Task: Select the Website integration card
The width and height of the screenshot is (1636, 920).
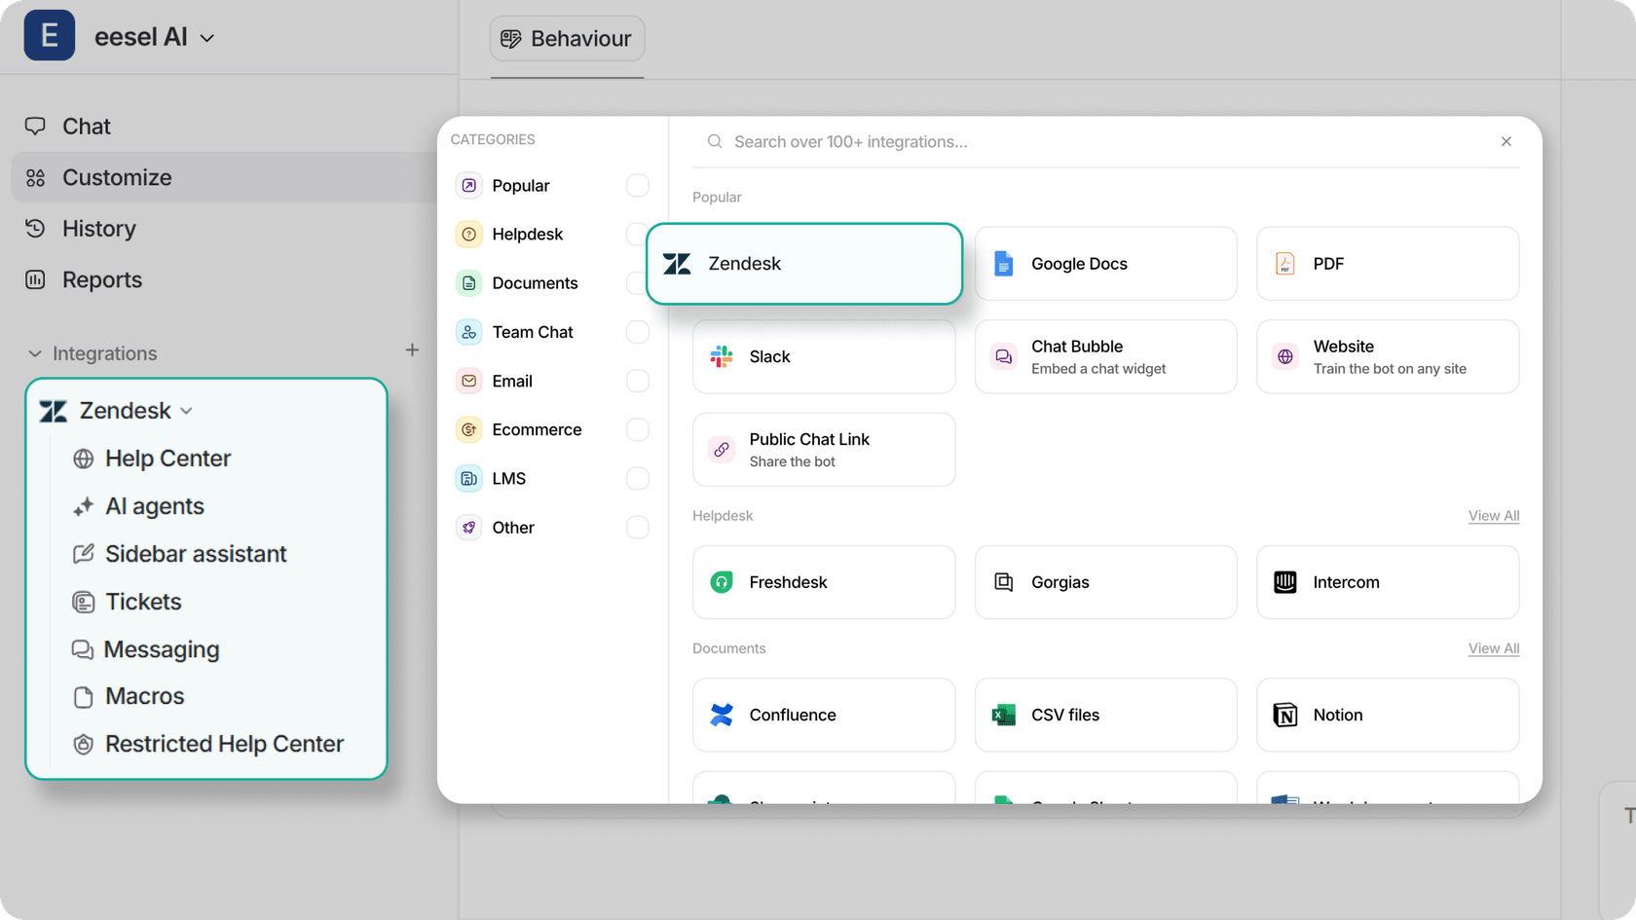Action: (x=1388, y=356)
